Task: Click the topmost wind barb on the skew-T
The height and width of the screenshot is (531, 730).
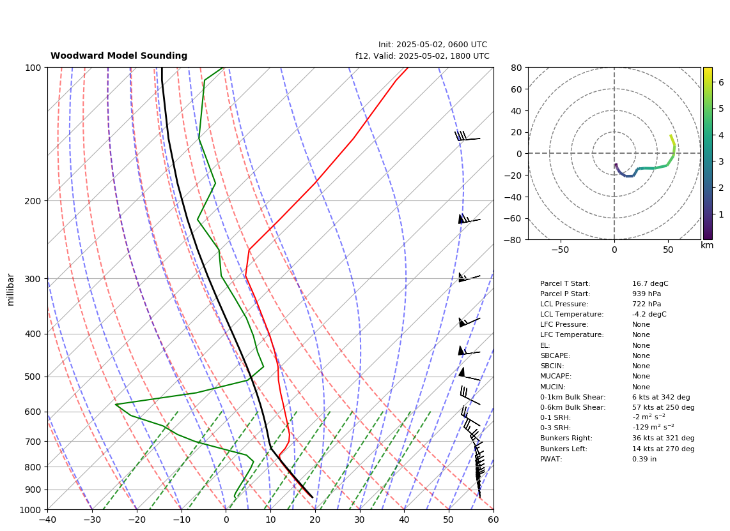Action: 467,136
